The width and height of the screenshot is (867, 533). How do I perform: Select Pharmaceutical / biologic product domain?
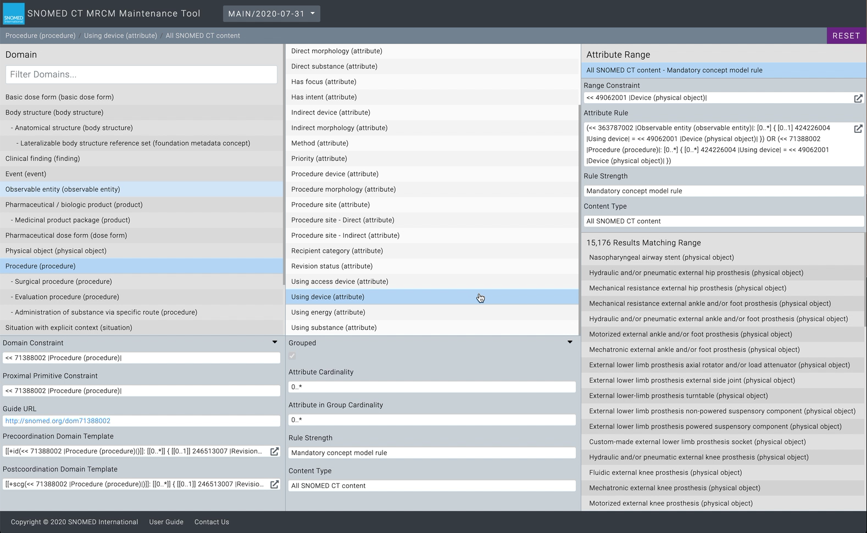[x=142, y=205]
